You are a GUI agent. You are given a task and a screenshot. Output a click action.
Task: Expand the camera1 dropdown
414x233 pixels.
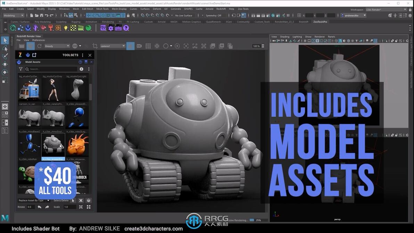coord(113,46)
